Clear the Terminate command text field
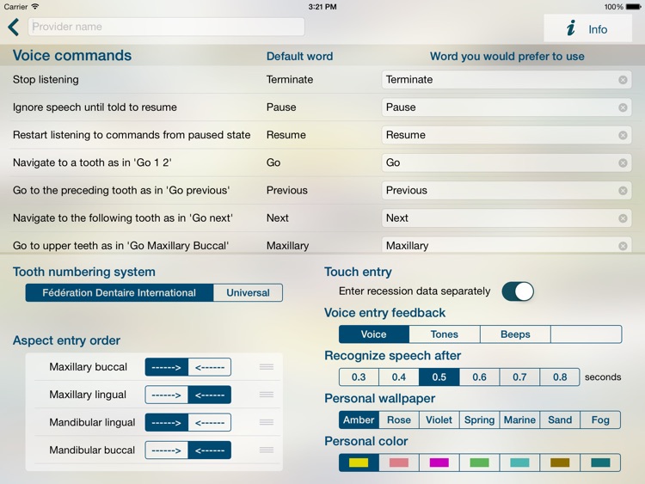This screenshot has width=645, height=484. pyautogui.click(x=623, y=80)
